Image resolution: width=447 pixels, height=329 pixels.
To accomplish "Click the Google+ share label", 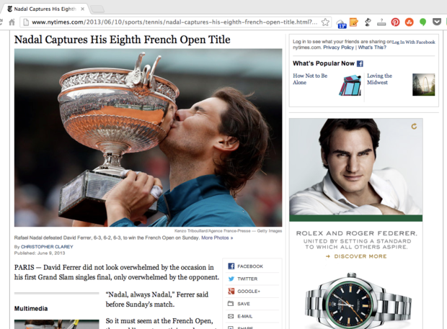I will coord(249,291).
